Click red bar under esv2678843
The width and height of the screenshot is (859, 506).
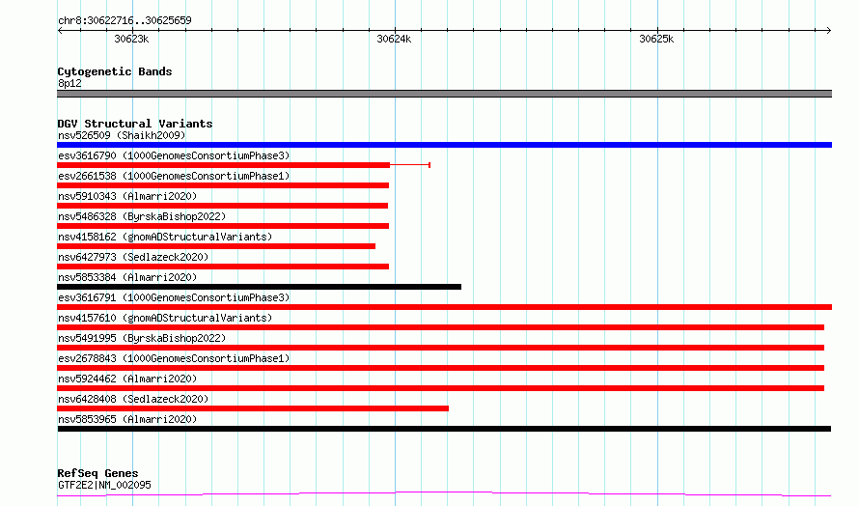pyautogui.click(x=440, y=368)
